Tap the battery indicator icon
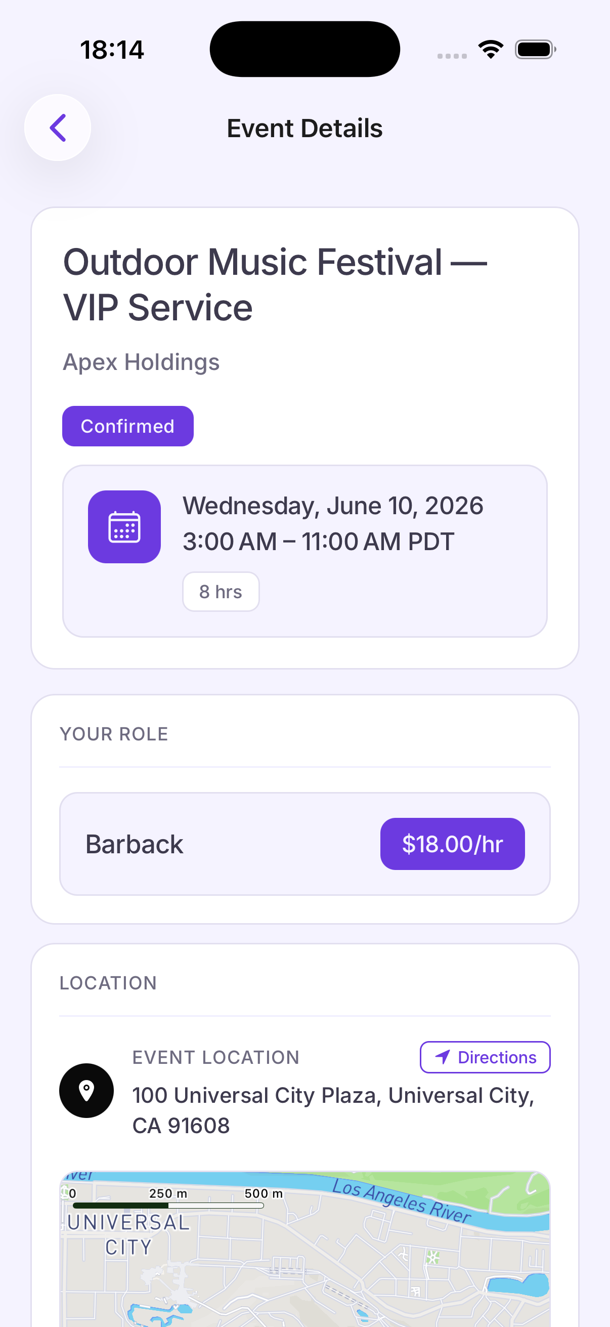Image resolution: width=610 pixels, height=1327 pixels. 535,50
